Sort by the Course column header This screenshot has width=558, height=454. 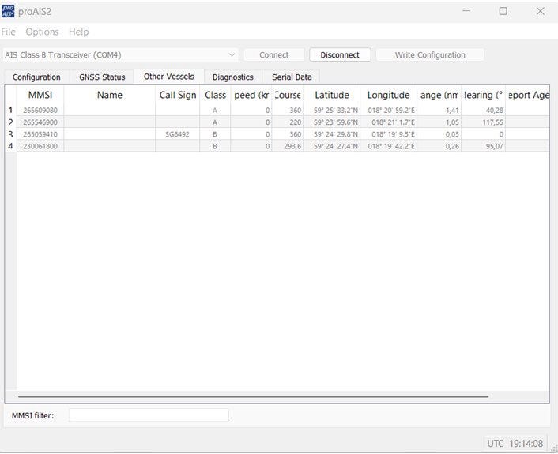288,95
